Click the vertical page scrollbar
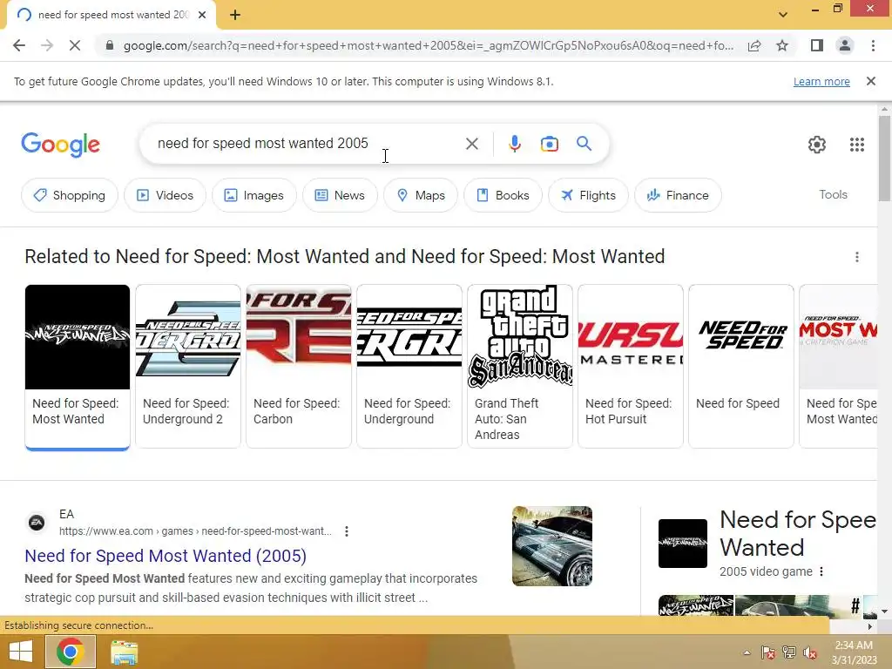 pyautogui.click(x=884, y=159)
